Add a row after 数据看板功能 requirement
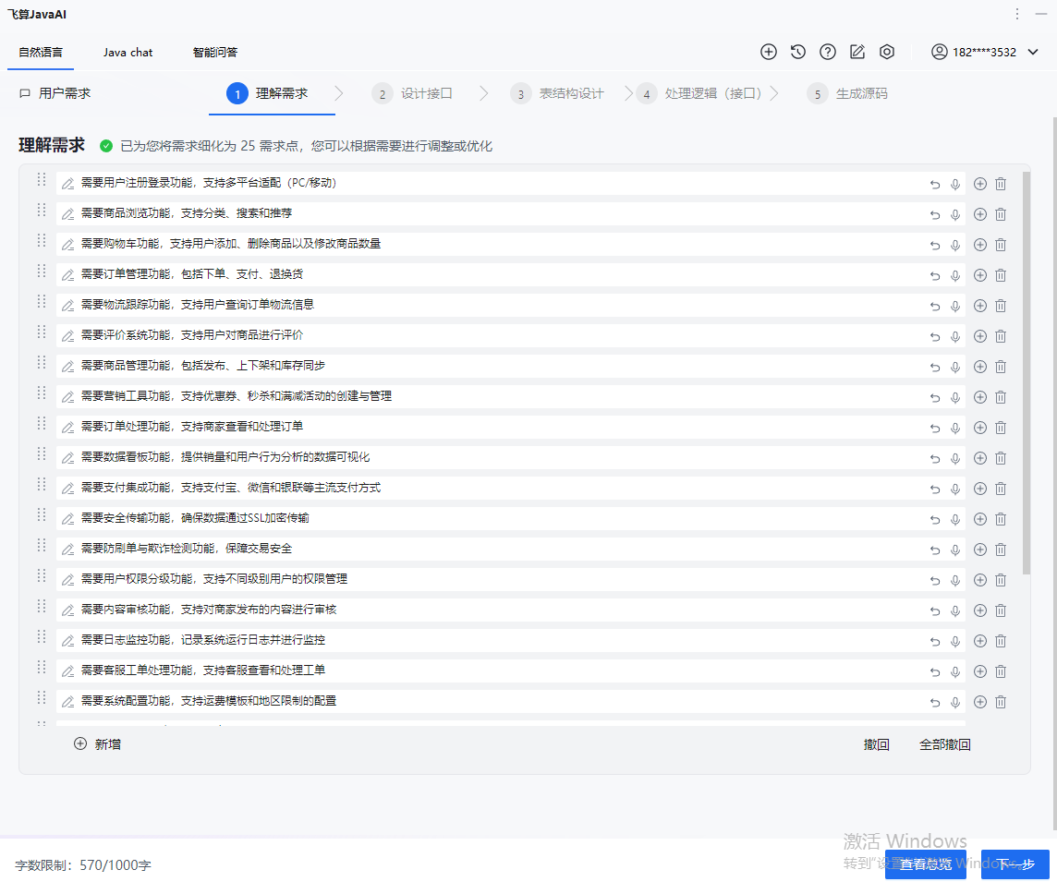Viewport: 1057px width, 882px height. 980,458
